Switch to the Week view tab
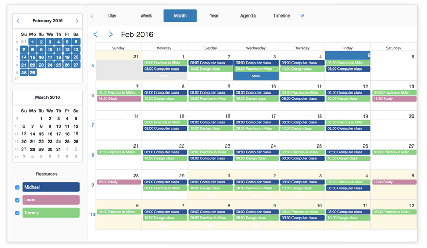 (146, 16)
